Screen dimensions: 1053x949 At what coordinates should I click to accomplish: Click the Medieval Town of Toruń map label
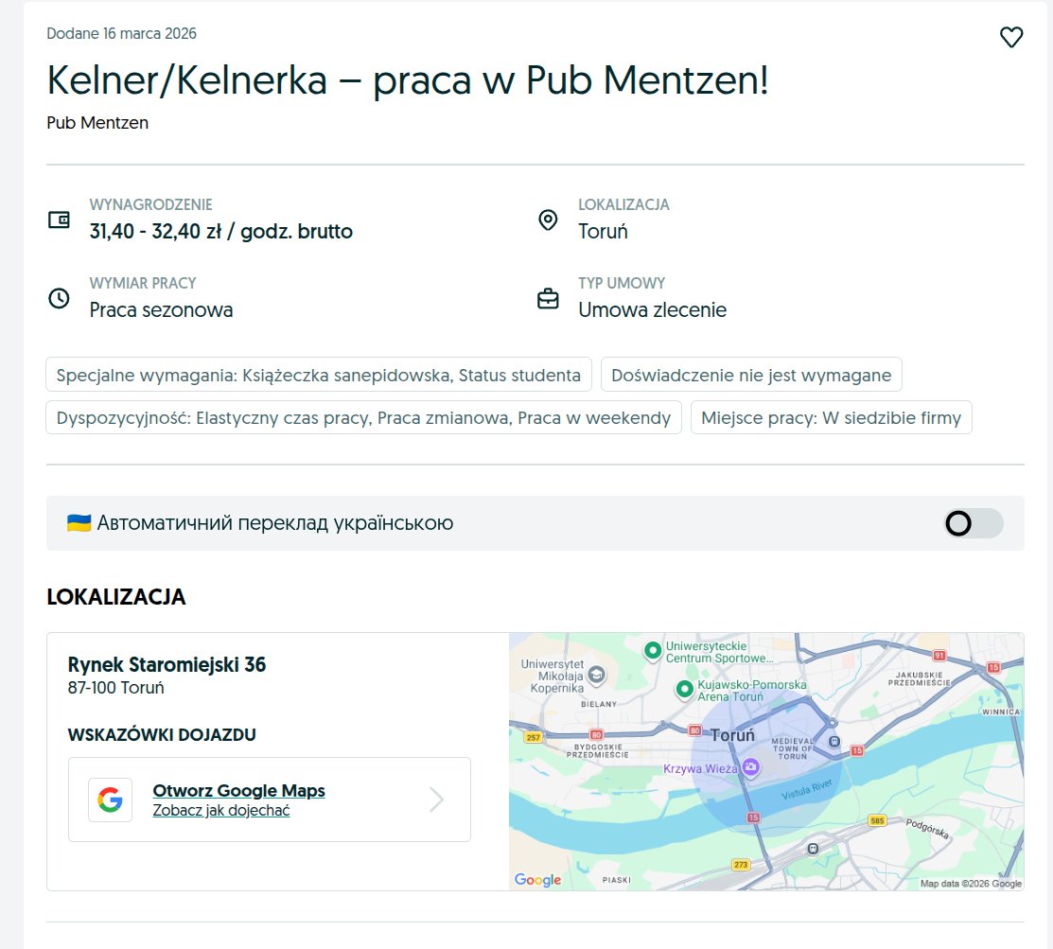point(793,748)
